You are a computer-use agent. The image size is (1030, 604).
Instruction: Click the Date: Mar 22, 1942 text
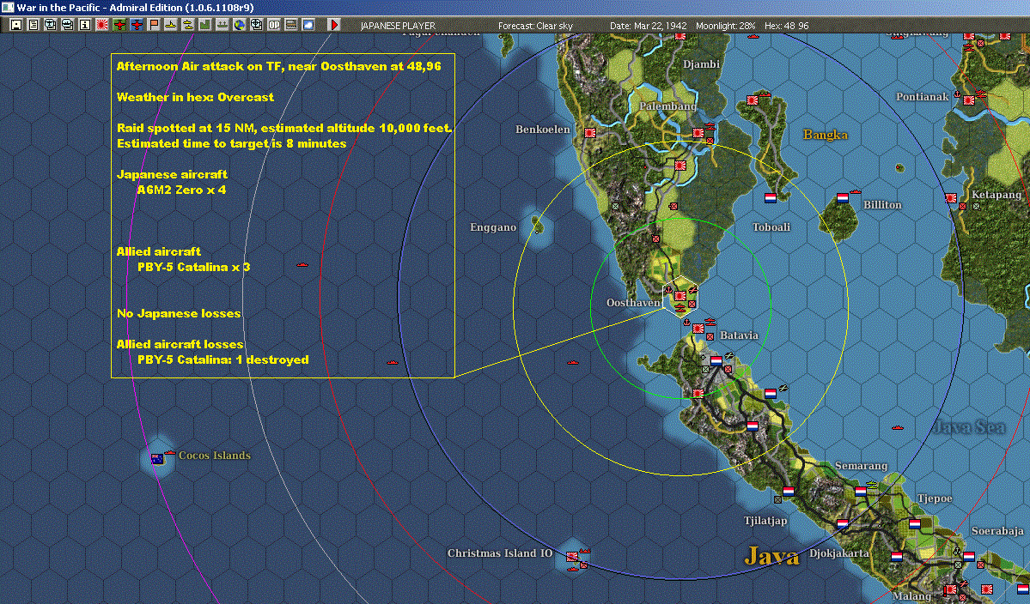(x=649, y=26)
